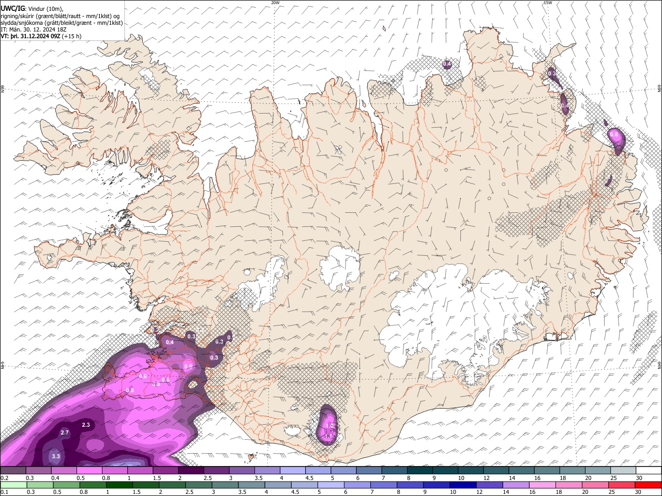Screen dimensions: 662x496
Task: Click the pink 0.5 swatch in sleet/snow legend
Action: pos(89,470)
